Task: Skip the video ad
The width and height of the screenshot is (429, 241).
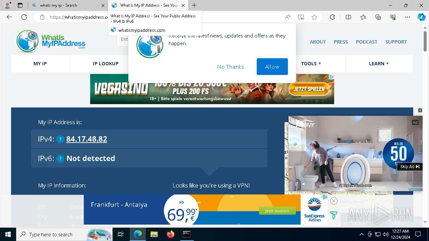Action: [410, 167]
